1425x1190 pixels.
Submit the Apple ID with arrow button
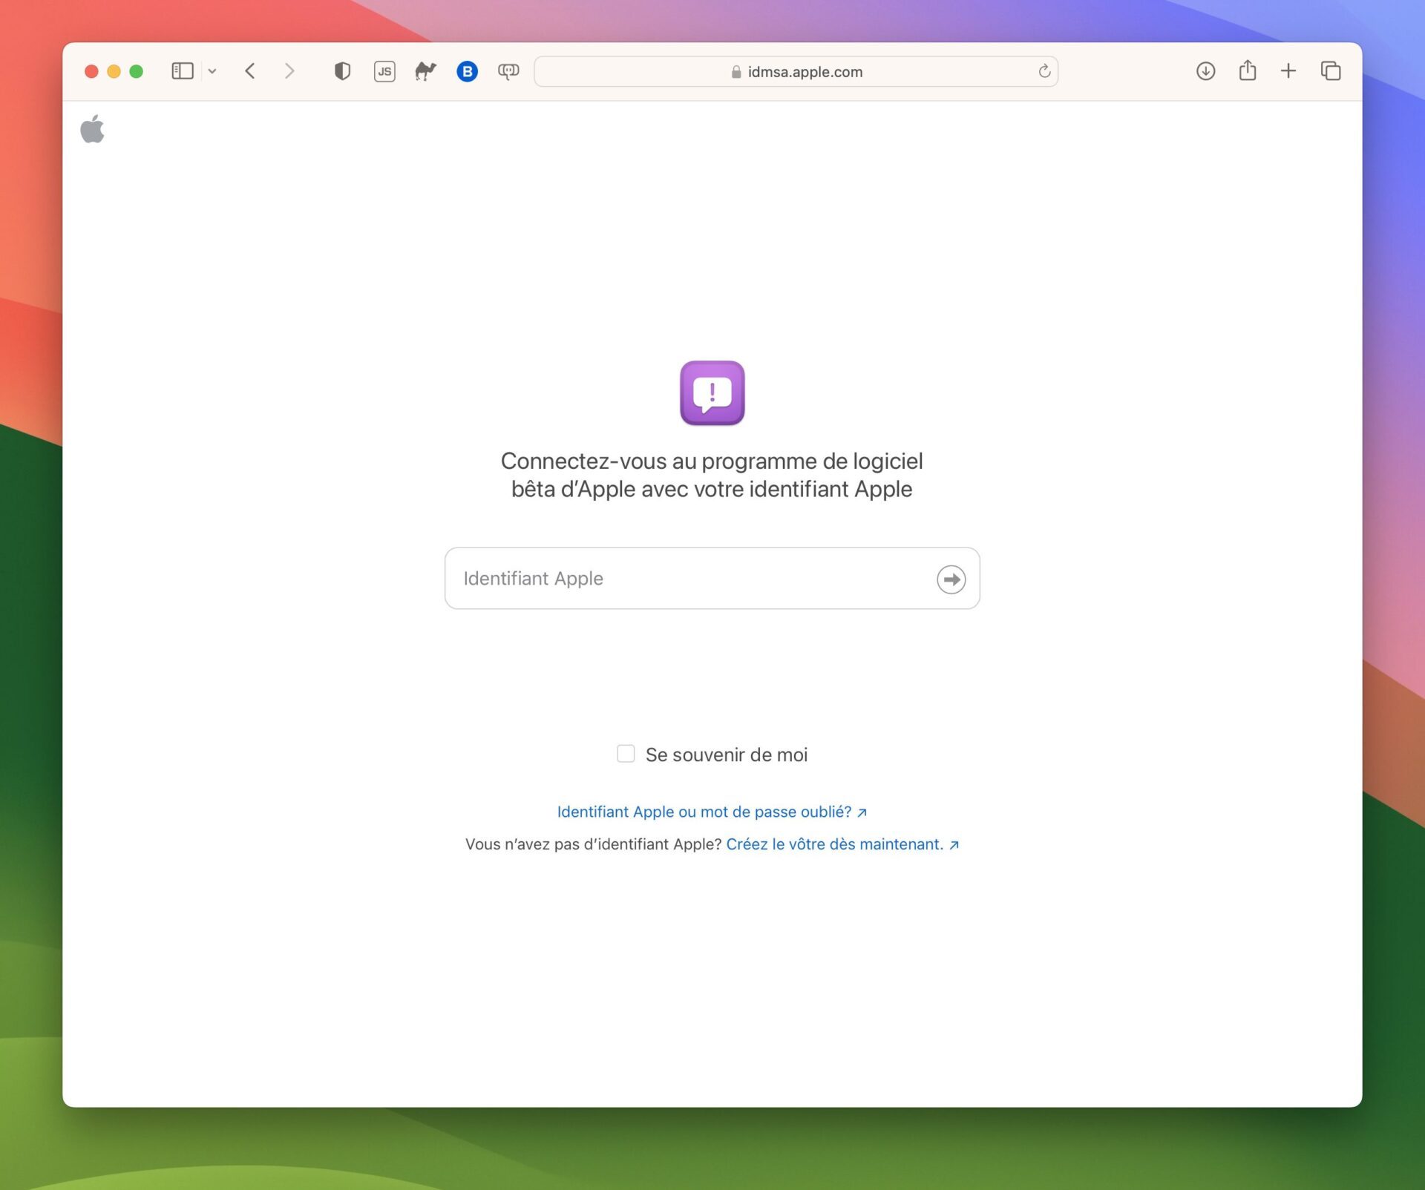pyautogui.click(x=951, y=579)
